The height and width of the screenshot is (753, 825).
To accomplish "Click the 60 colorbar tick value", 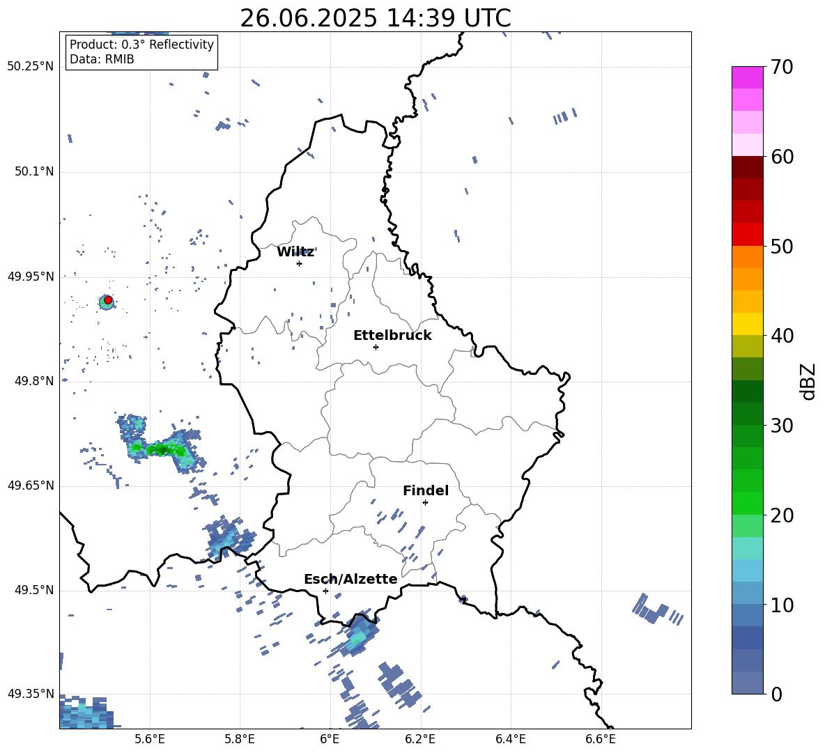I will tap(782, 157).
